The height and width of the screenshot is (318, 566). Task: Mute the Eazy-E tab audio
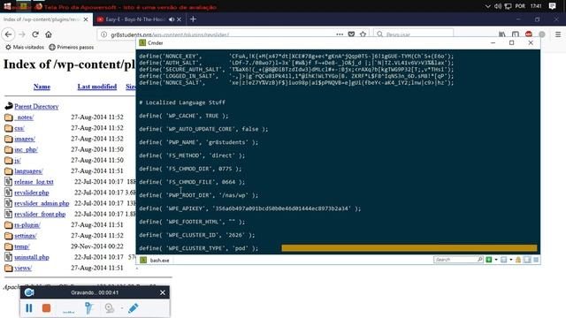[x=172, y=19]
